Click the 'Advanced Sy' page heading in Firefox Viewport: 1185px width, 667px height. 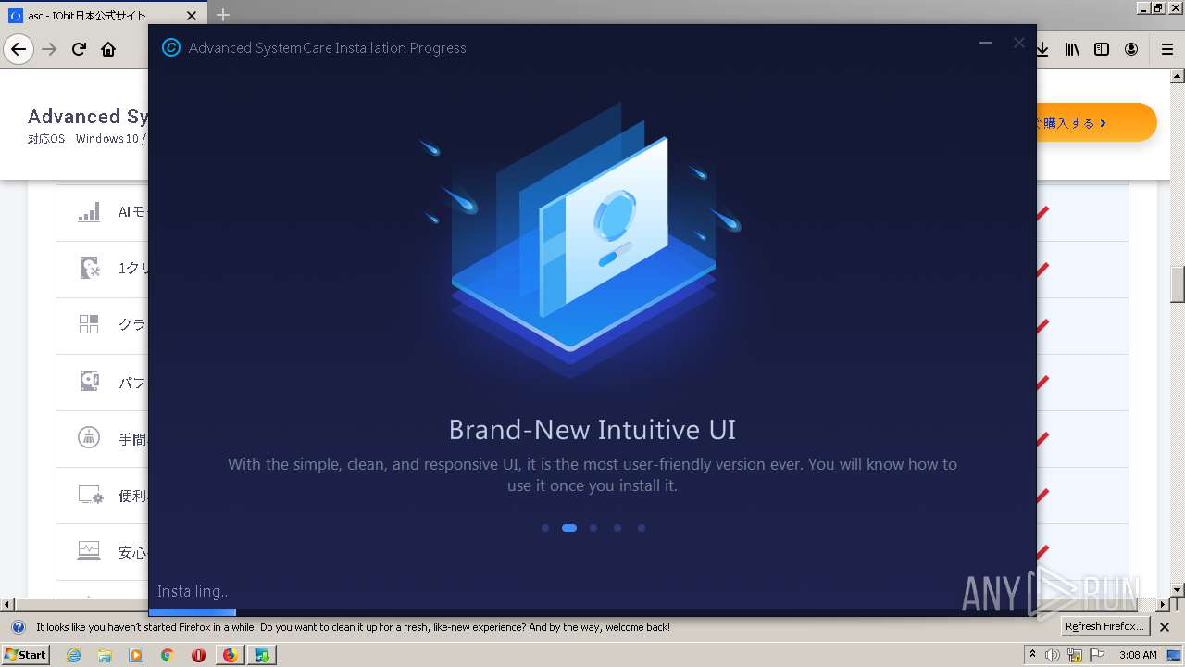pos(88,117)
